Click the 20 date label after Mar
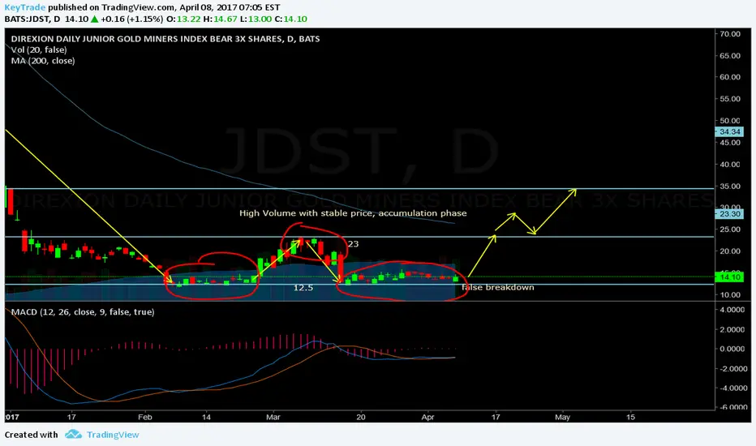Image resolution: width=756 pixels, height=446 pixels. tap(361, 417)
